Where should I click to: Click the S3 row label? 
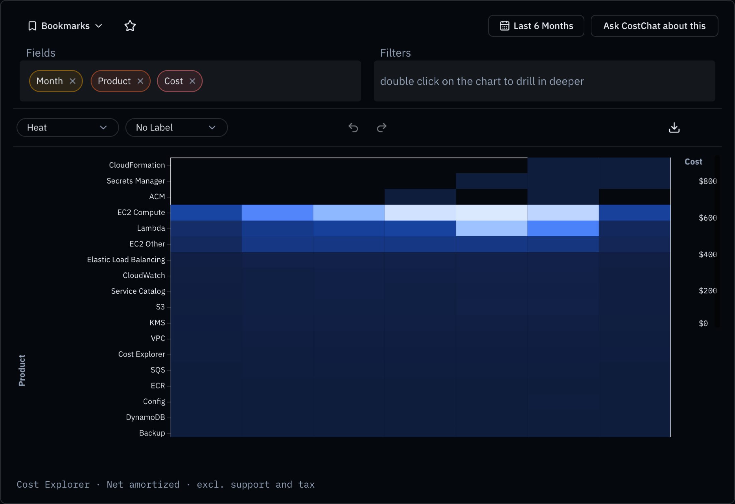click(x=160, y=307)
